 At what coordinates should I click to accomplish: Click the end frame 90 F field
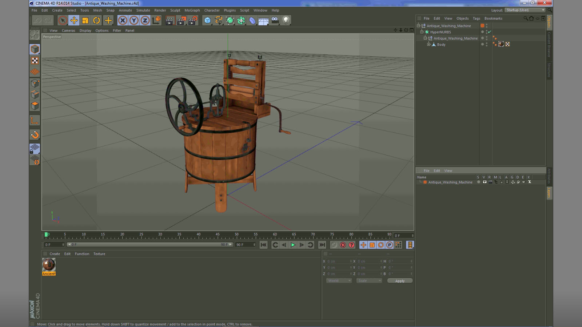pyautogui.click(x=246, y=245)
